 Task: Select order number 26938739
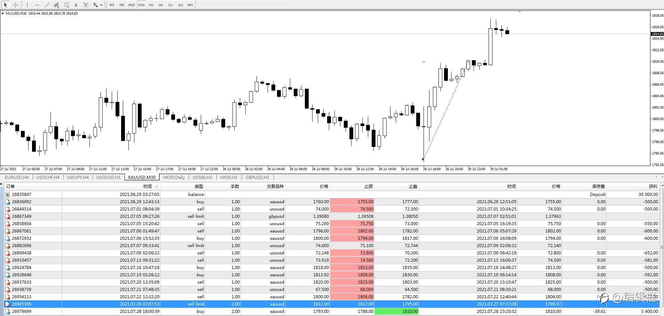click(x=22, y=290)
